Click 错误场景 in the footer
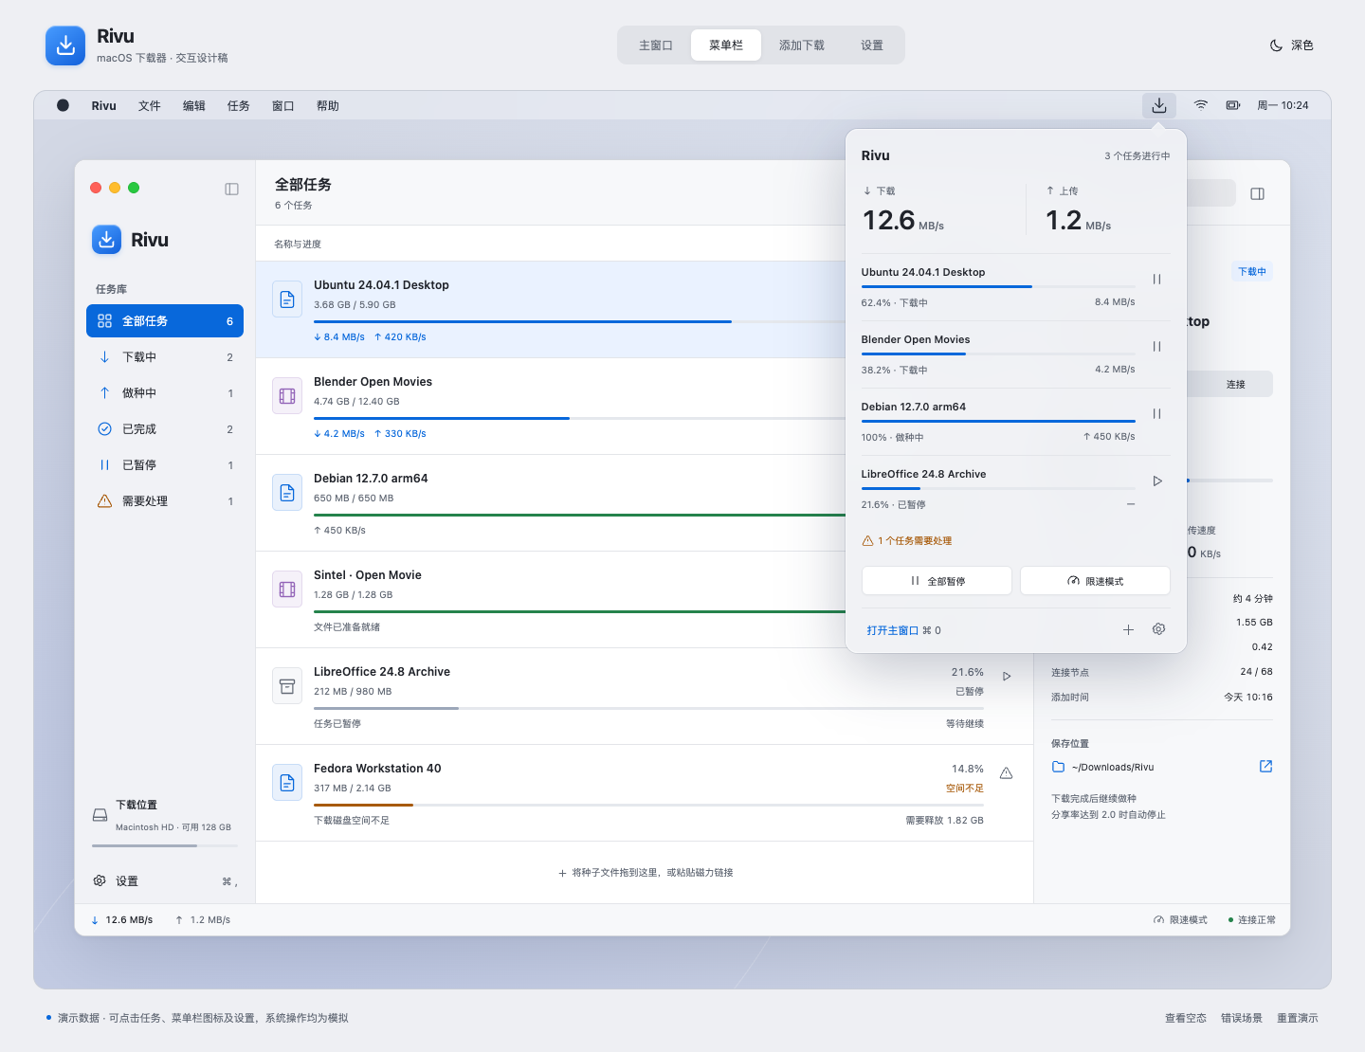 1242,1018
